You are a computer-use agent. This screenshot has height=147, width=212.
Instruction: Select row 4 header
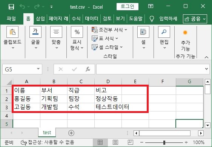tap(6, 116)
